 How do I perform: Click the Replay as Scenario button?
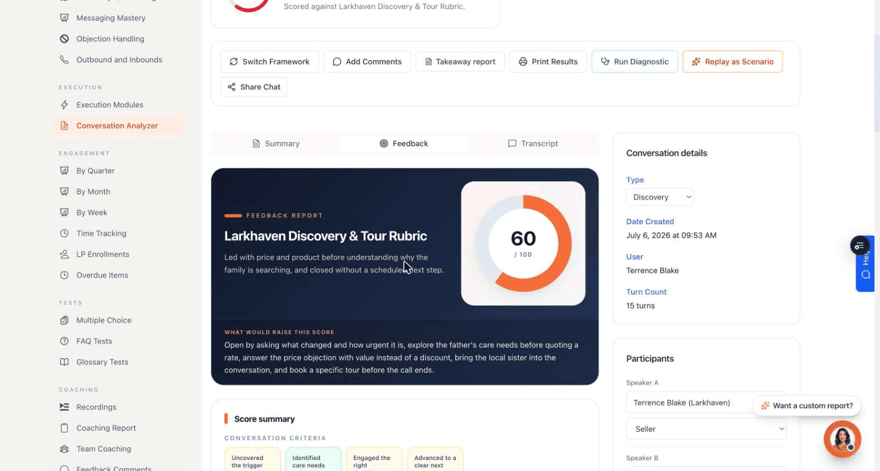(x=732, y=62)
